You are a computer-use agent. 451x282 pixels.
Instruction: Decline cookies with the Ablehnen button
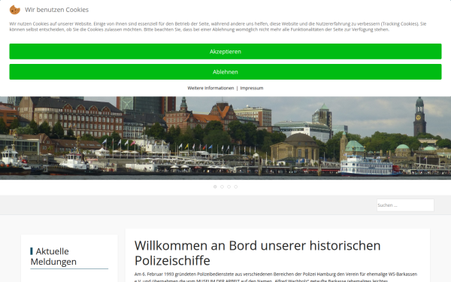pos(225,72)
